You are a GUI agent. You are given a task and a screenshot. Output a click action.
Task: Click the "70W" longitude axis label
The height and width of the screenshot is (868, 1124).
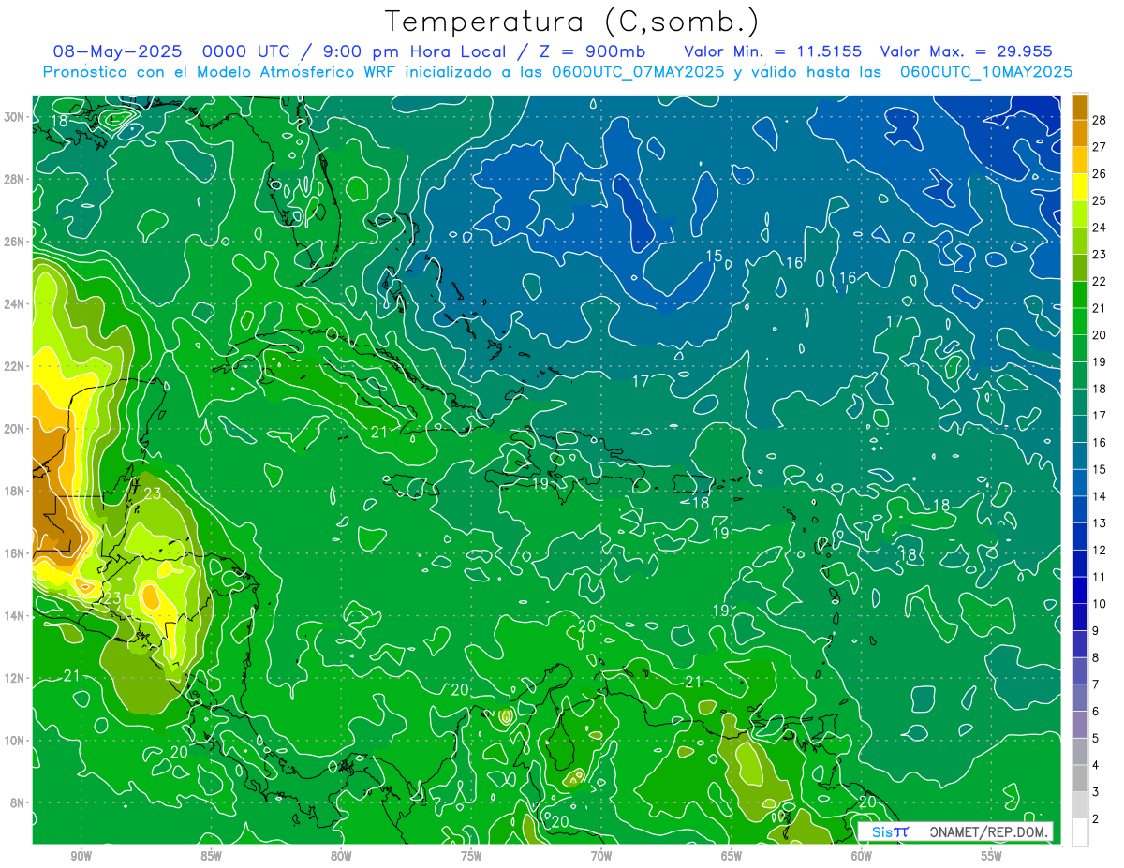click(x=601, y=856)
